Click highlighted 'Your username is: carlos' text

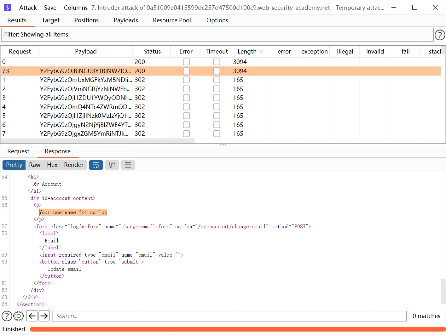tap(73, 213)
